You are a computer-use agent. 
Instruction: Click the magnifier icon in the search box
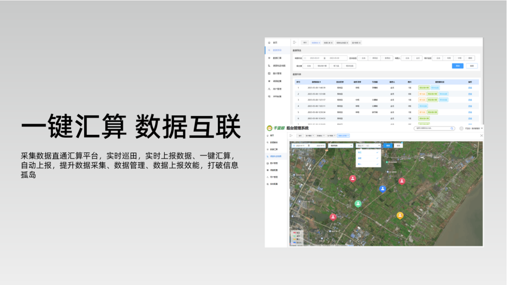(451, 129)
